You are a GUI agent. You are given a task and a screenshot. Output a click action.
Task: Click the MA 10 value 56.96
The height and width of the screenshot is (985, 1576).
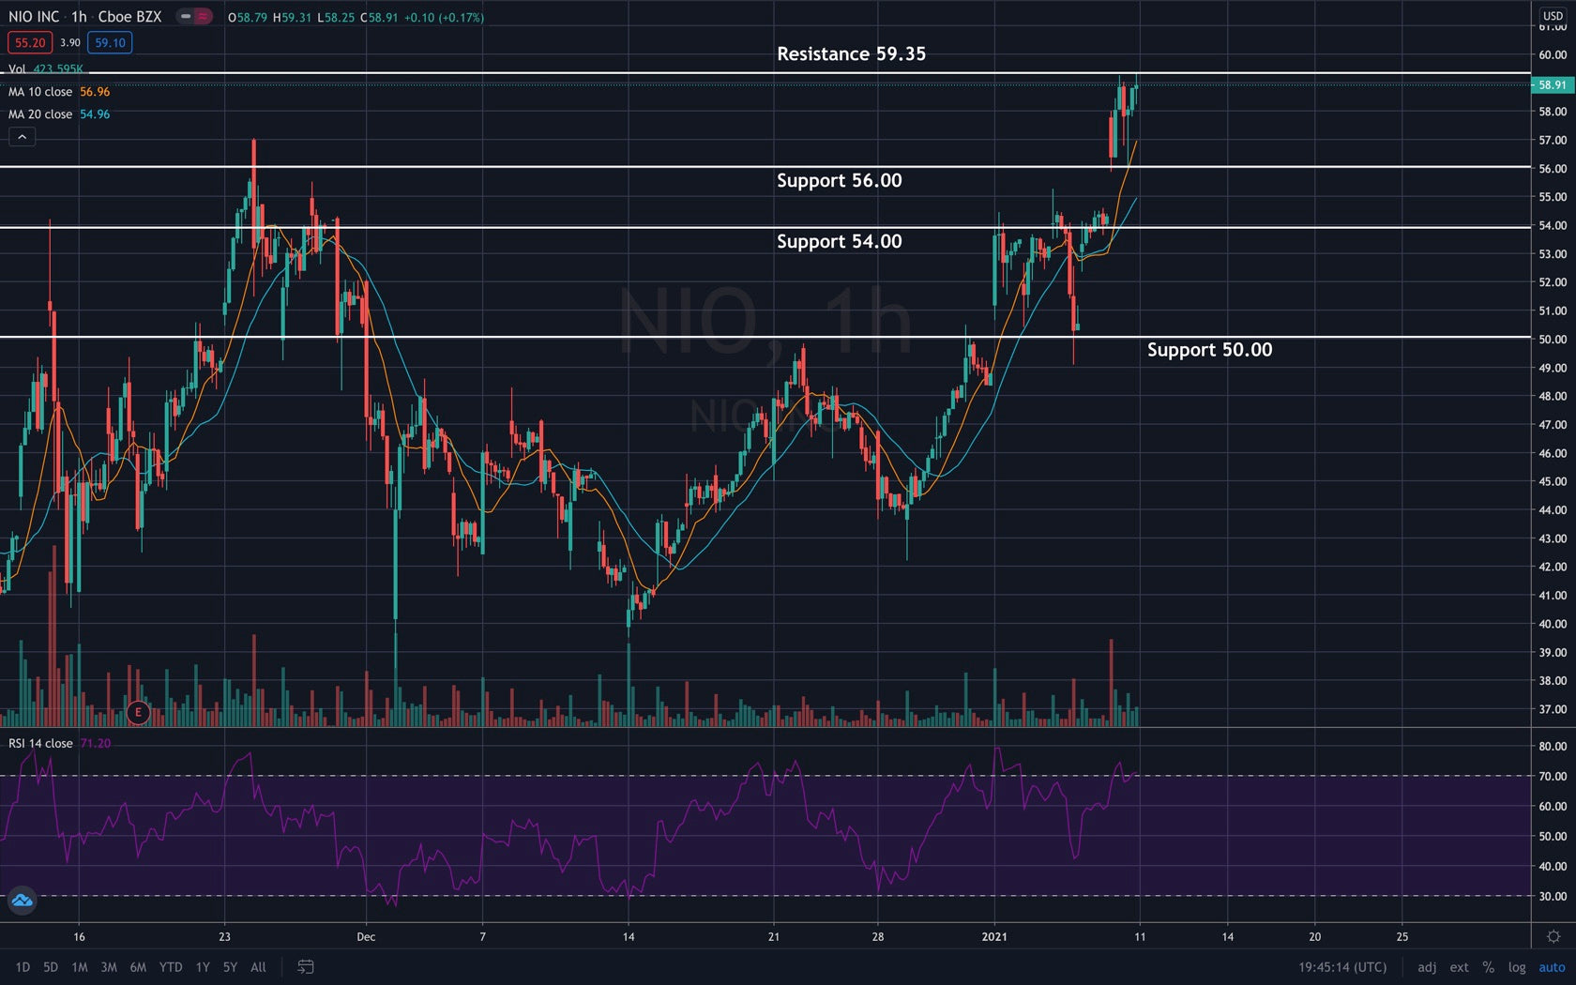(x=95, y=92)
